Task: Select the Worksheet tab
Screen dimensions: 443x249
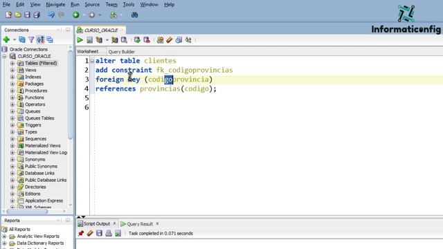Action: (88, 51)
